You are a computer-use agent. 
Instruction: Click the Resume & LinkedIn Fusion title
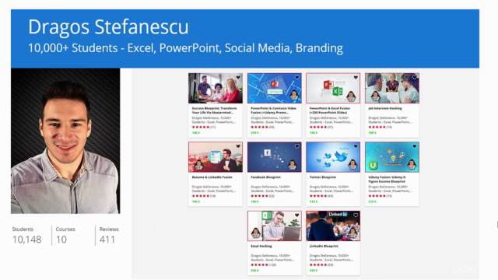(212, 177)
